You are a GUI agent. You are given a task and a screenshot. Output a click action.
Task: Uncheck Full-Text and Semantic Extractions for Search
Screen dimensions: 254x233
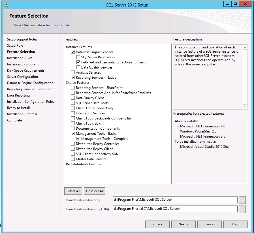(78, 62)
